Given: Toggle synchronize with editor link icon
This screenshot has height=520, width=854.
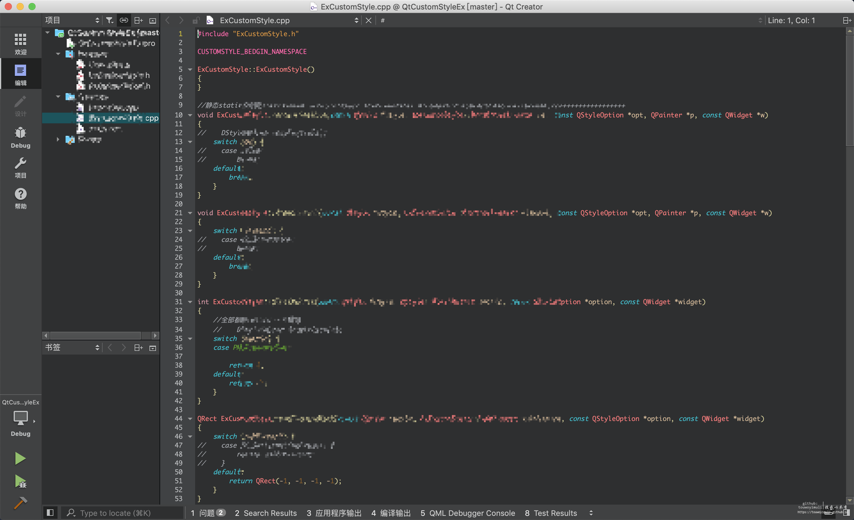Looking at the screenshot, I should (x=124, y=20).
